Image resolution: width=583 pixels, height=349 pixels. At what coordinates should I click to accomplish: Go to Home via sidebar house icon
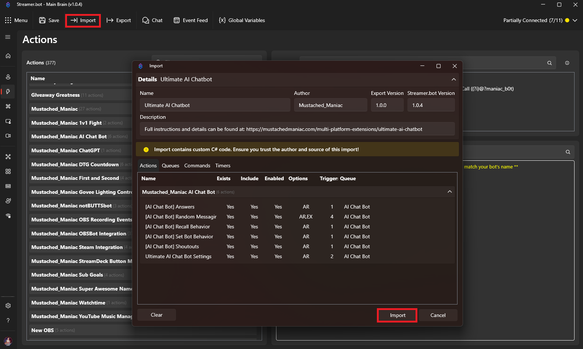[8, 56]
